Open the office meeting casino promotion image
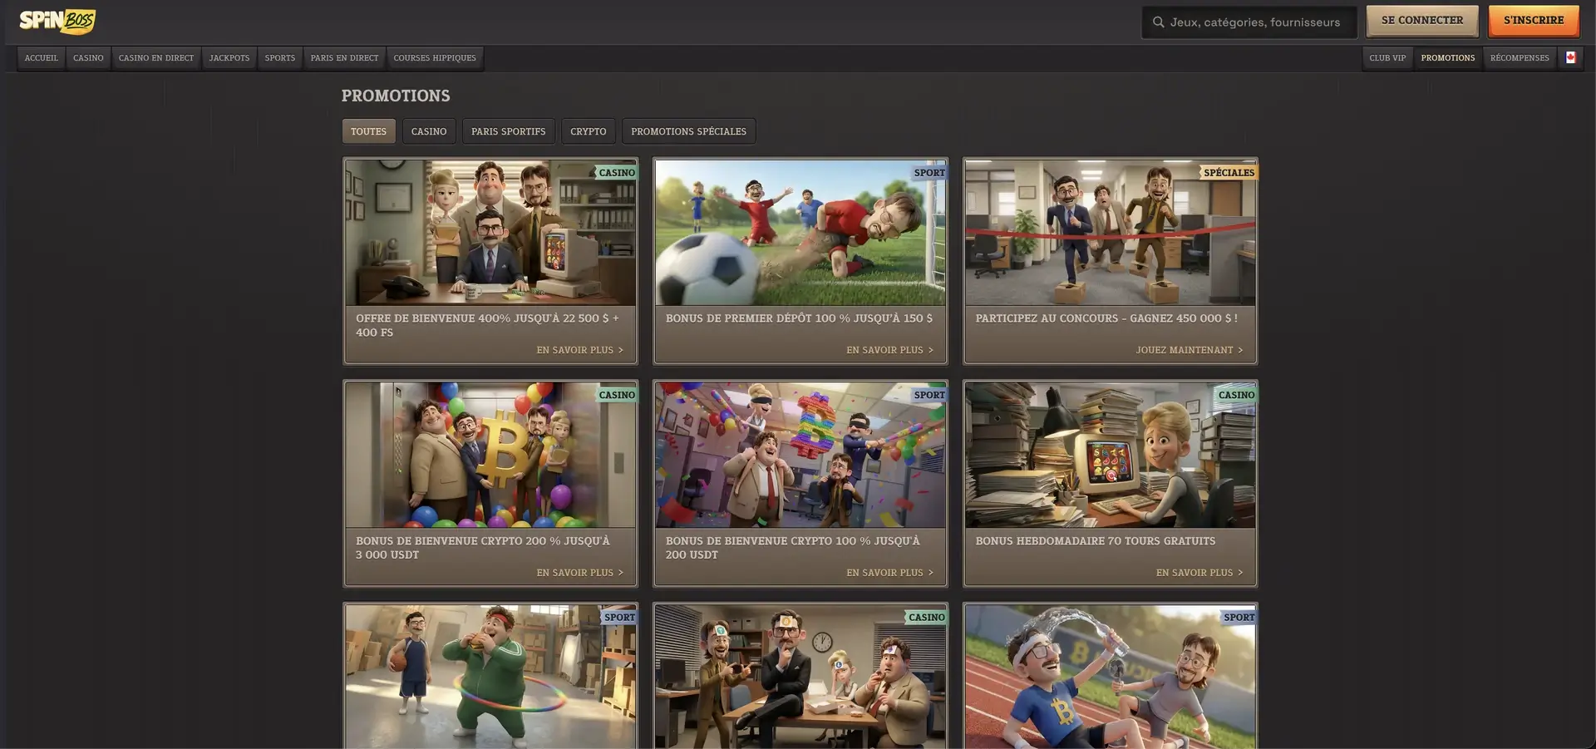The height and width of the screenshot is (749, 1596). click(x=800, y=677)
